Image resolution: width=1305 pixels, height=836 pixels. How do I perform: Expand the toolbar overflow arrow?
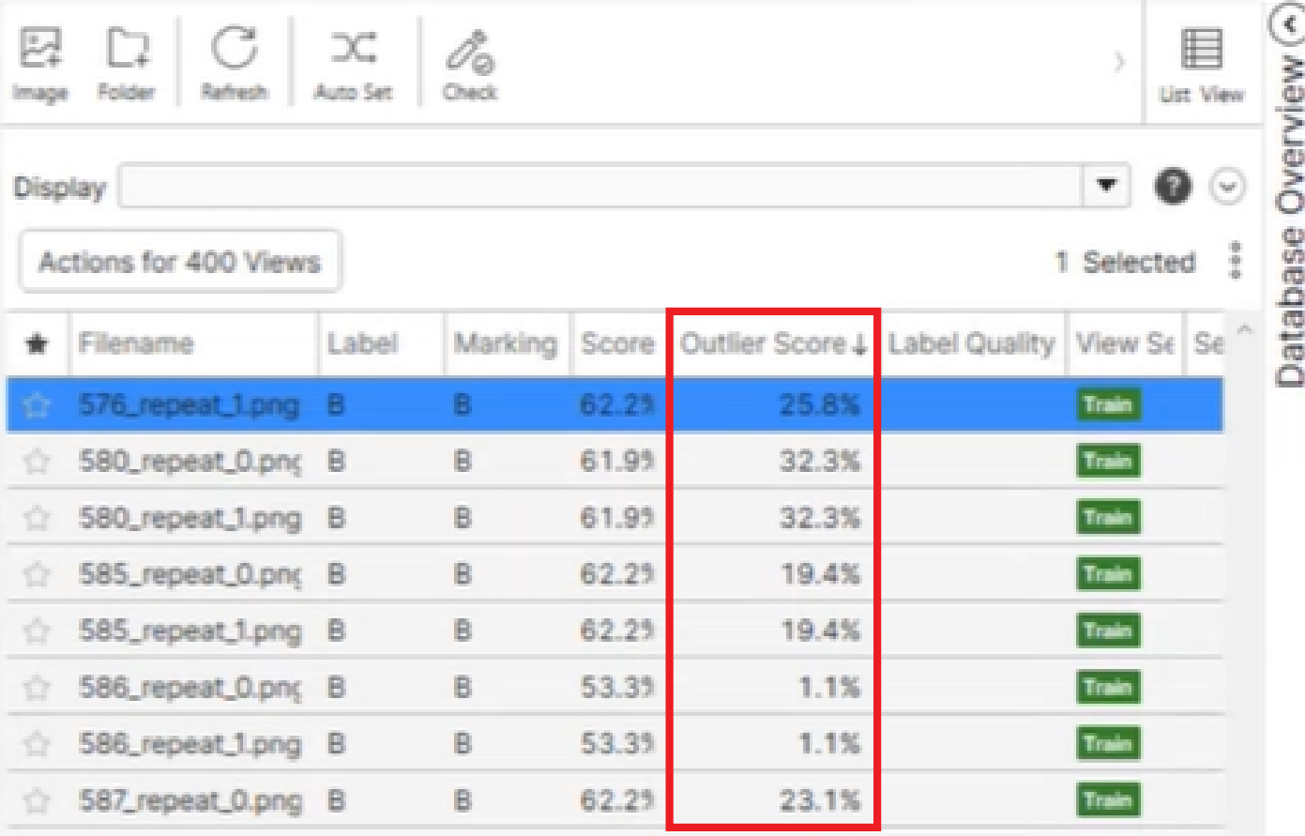click(1118, 63)
